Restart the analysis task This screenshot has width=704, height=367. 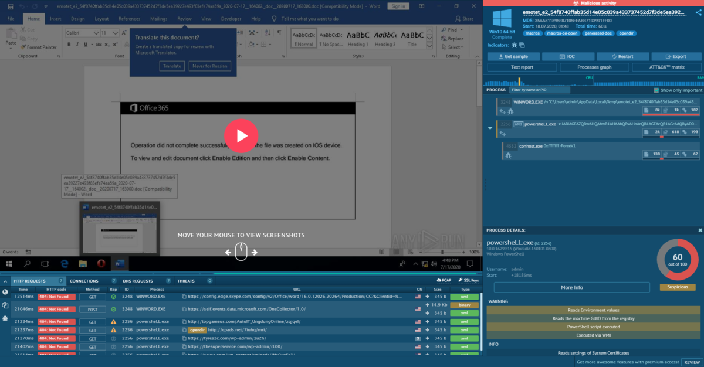622,56
